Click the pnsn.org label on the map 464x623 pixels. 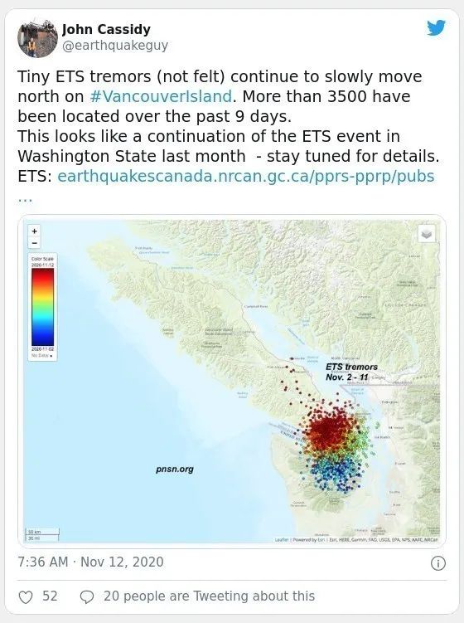tap(175, 470)
